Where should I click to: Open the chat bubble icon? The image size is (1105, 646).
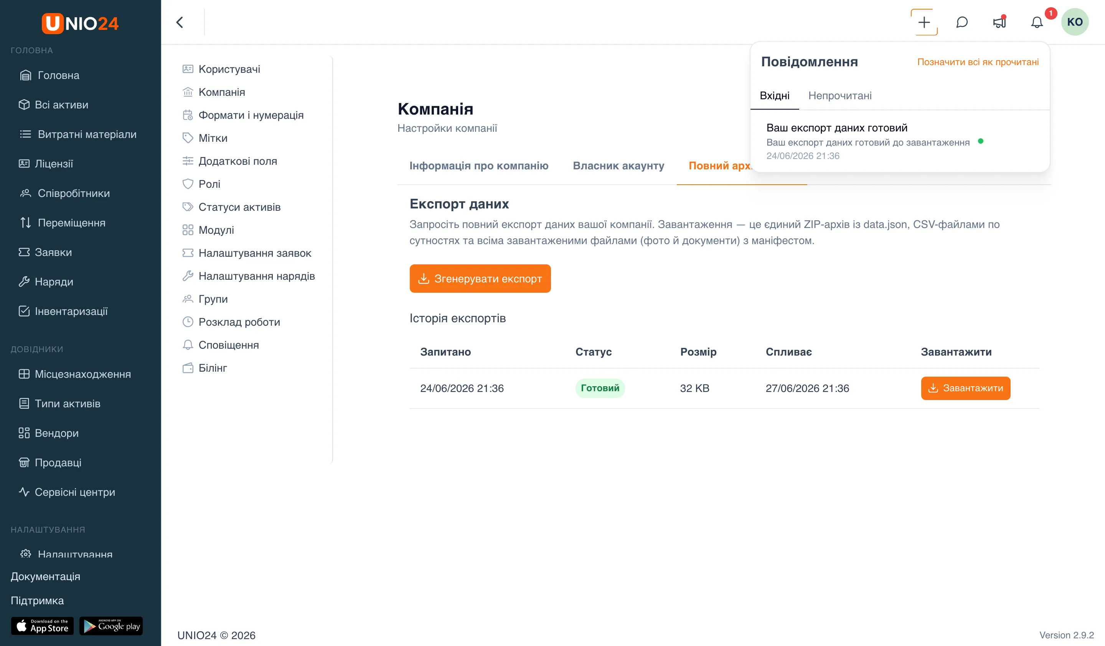tap(962, 22)
